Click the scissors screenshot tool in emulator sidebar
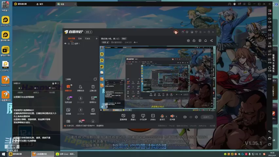This screenshot has height=157, width=279. (x=270, y=44)
